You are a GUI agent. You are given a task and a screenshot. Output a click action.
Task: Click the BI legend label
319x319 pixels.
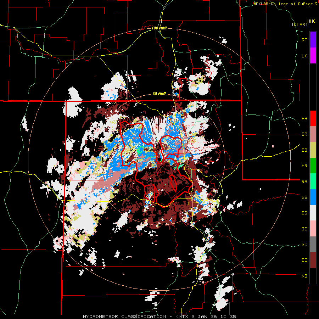(304, 260)
